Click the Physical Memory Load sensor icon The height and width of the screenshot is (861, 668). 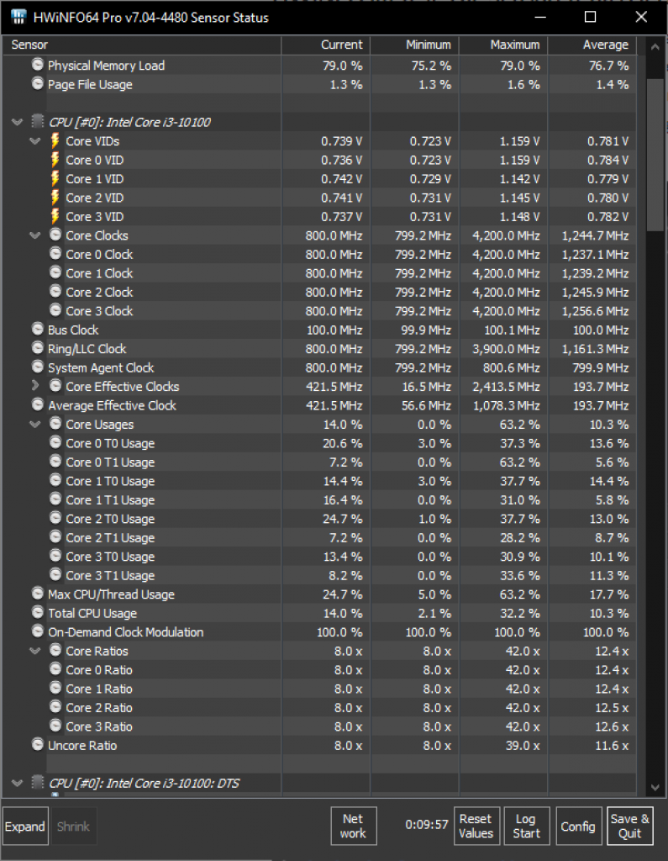37,65
